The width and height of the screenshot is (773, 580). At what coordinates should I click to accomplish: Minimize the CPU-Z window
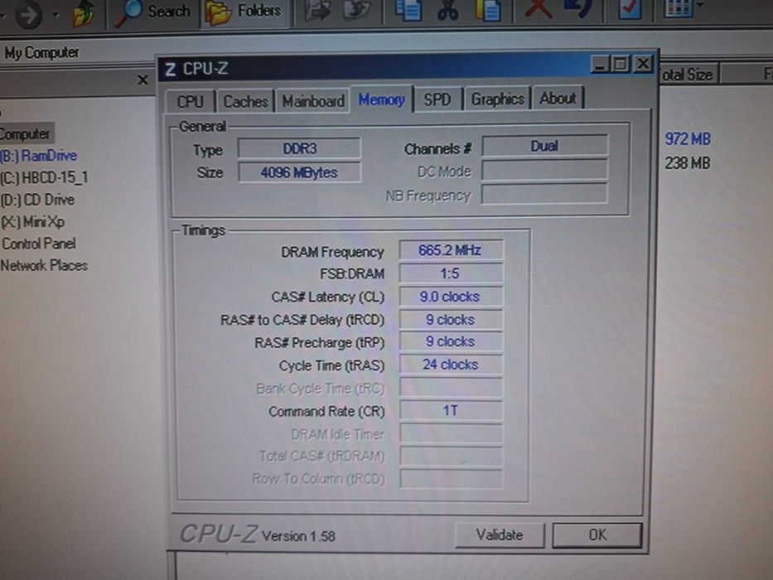[600, 65]
